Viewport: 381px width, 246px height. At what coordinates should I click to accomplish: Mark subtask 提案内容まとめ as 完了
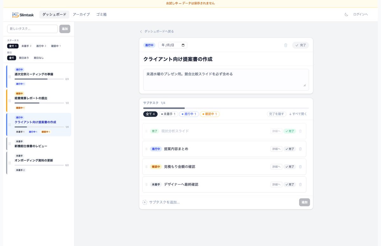pyautogui.click(x=289, y=149)
